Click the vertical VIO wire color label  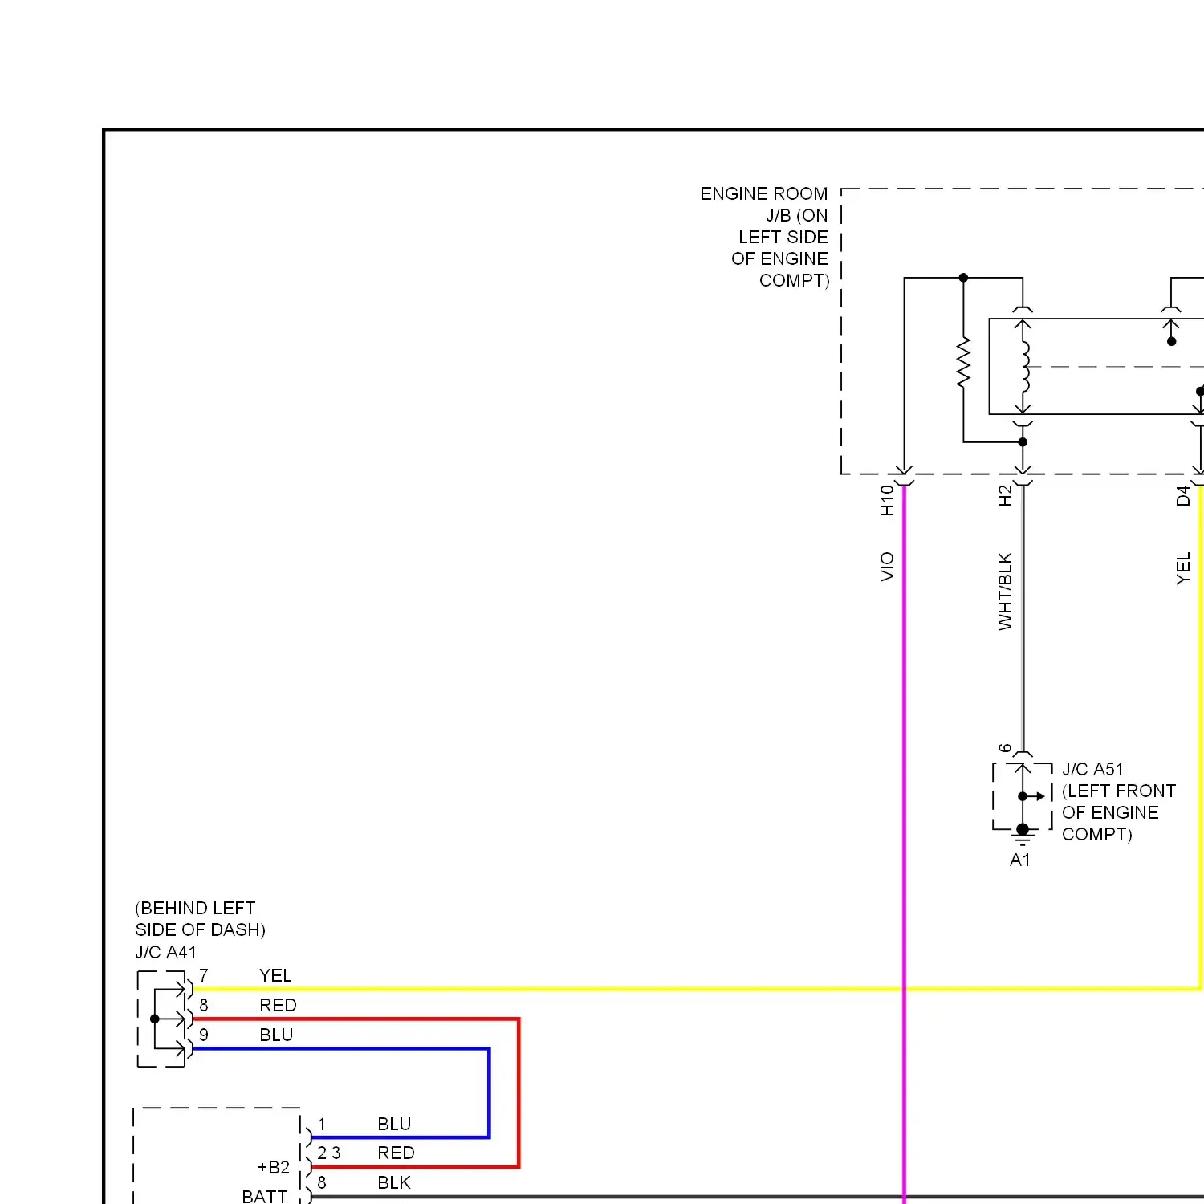[887, 567]
